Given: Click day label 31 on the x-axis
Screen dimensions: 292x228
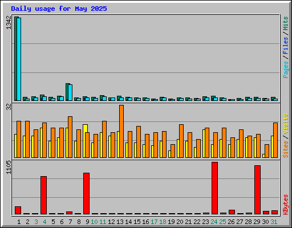Looking at the screenshot, I should (274, 222).
